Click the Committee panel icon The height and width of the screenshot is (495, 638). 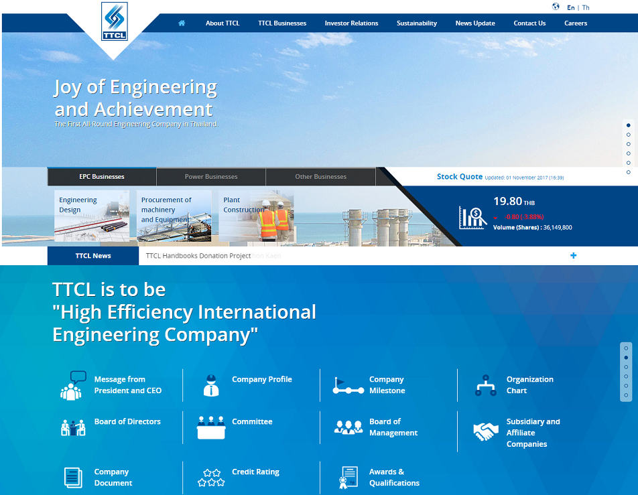click(210, 427)
